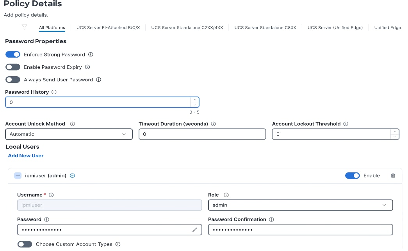Toggle Choose Custom Account Types switch
Screen dimensions: 408x251
click(25, 244)
